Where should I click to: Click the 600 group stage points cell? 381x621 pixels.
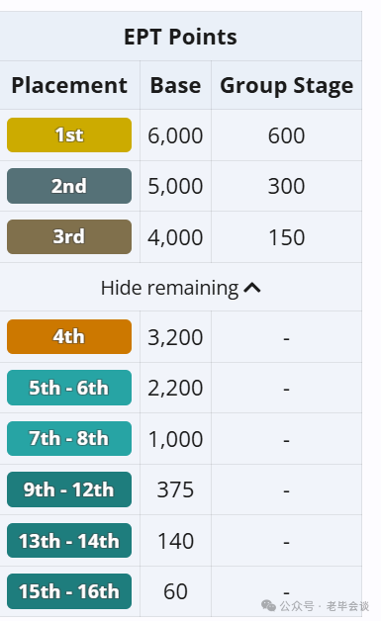pyautogui.click(x=287, y=135)
